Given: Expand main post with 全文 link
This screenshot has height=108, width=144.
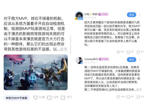Looking at the screenshot, I should pos(64,49).
